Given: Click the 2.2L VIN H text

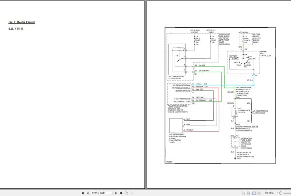Looking at the screenshot, I should pos(16,29).
